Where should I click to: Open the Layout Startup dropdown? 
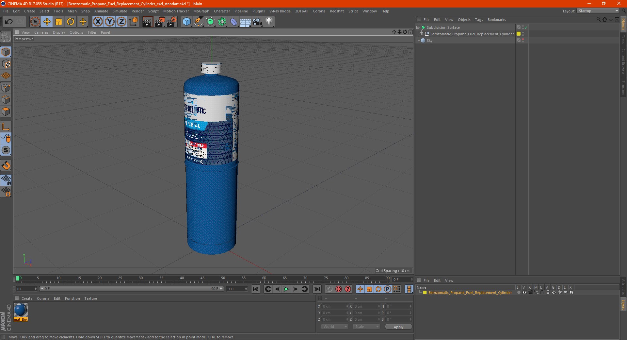598,11
